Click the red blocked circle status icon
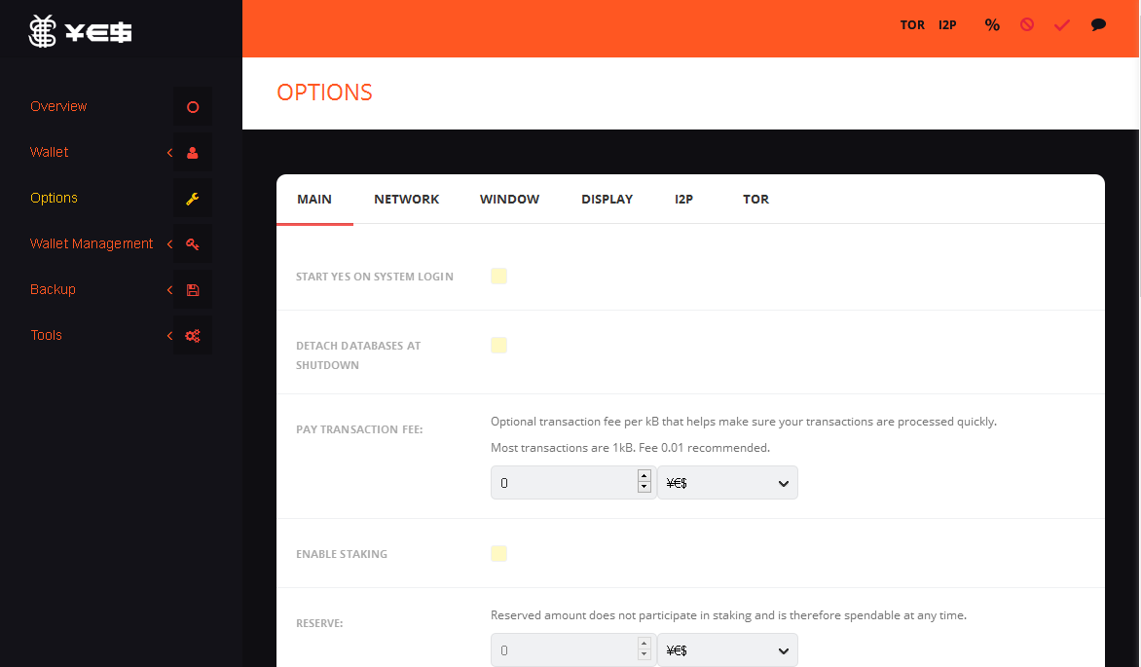1141x667 pixels. coord(1027,24)
